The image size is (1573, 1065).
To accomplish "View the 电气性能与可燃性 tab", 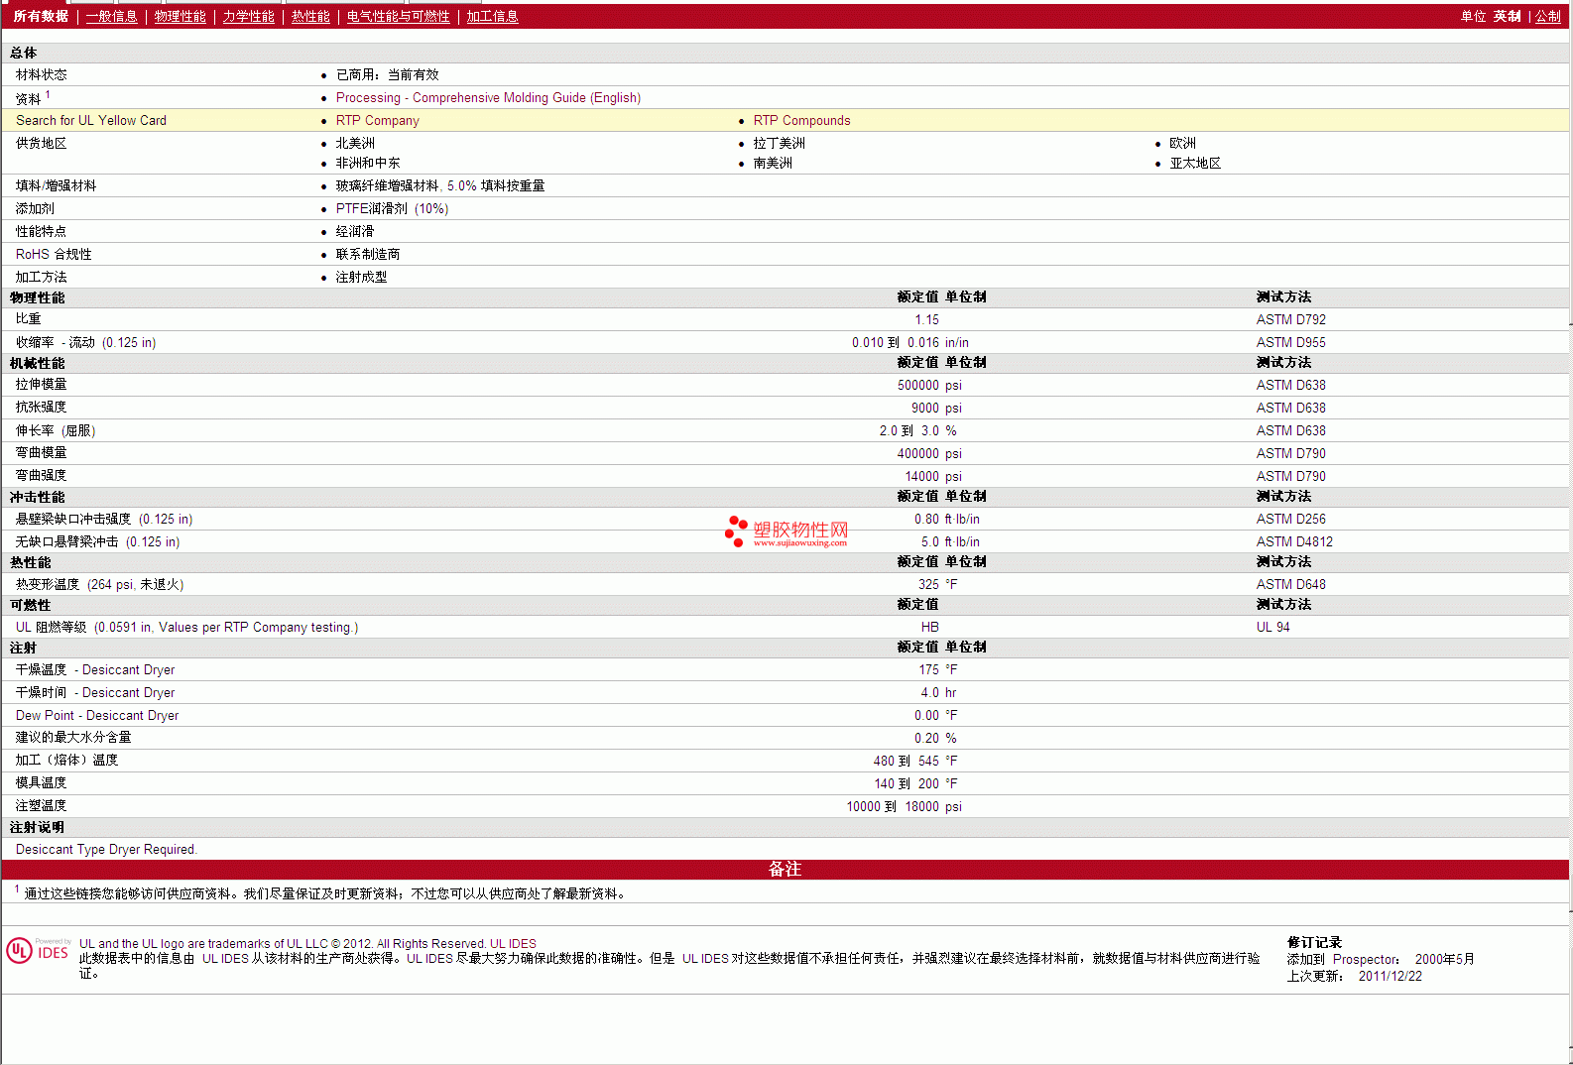I will tap(398, 17).
